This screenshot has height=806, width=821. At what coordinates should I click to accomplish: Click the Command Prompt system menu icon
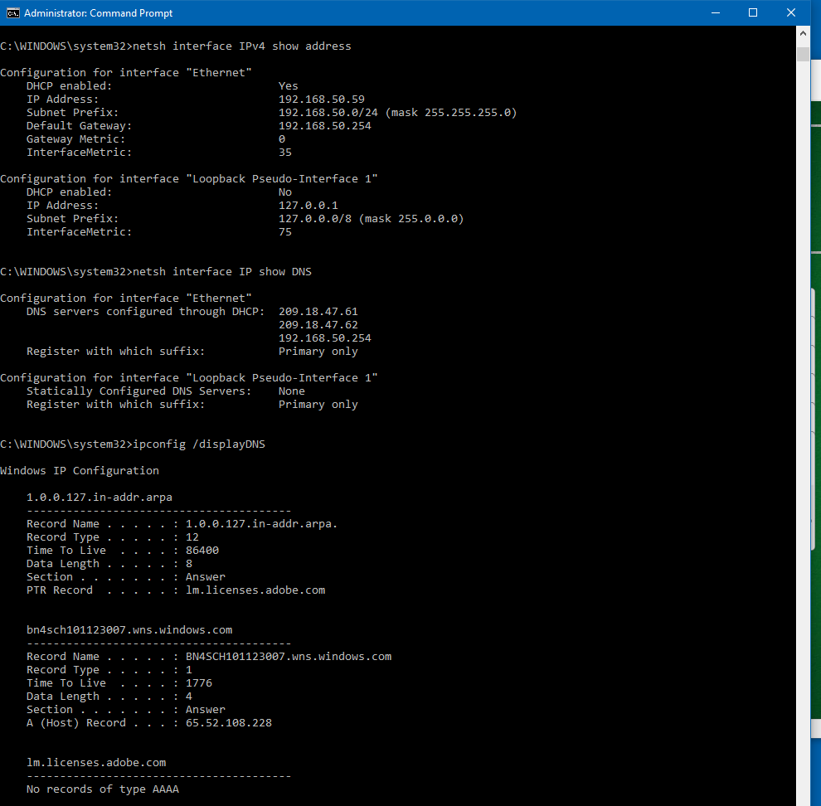pos(12,12)
